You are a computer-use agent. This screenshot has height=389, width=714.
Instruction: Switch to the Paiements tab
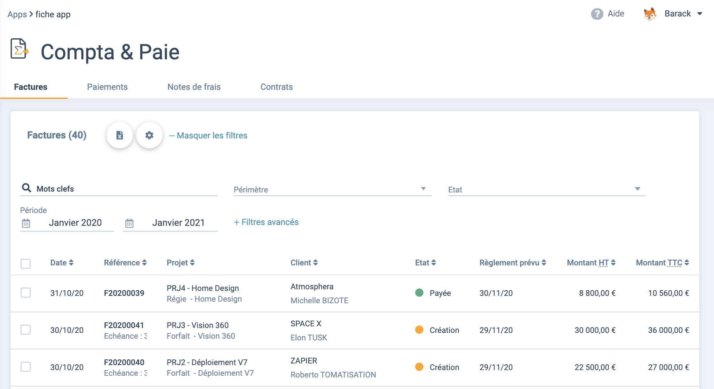[107, 87]
